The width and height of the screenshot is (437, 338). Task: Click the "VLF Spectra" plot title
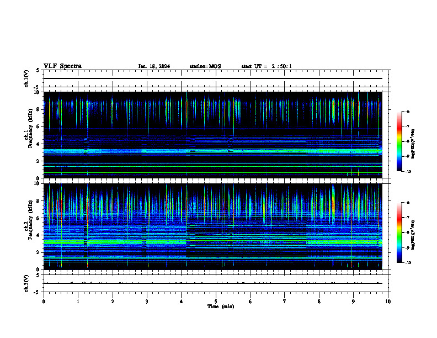(x=62, y=66)
